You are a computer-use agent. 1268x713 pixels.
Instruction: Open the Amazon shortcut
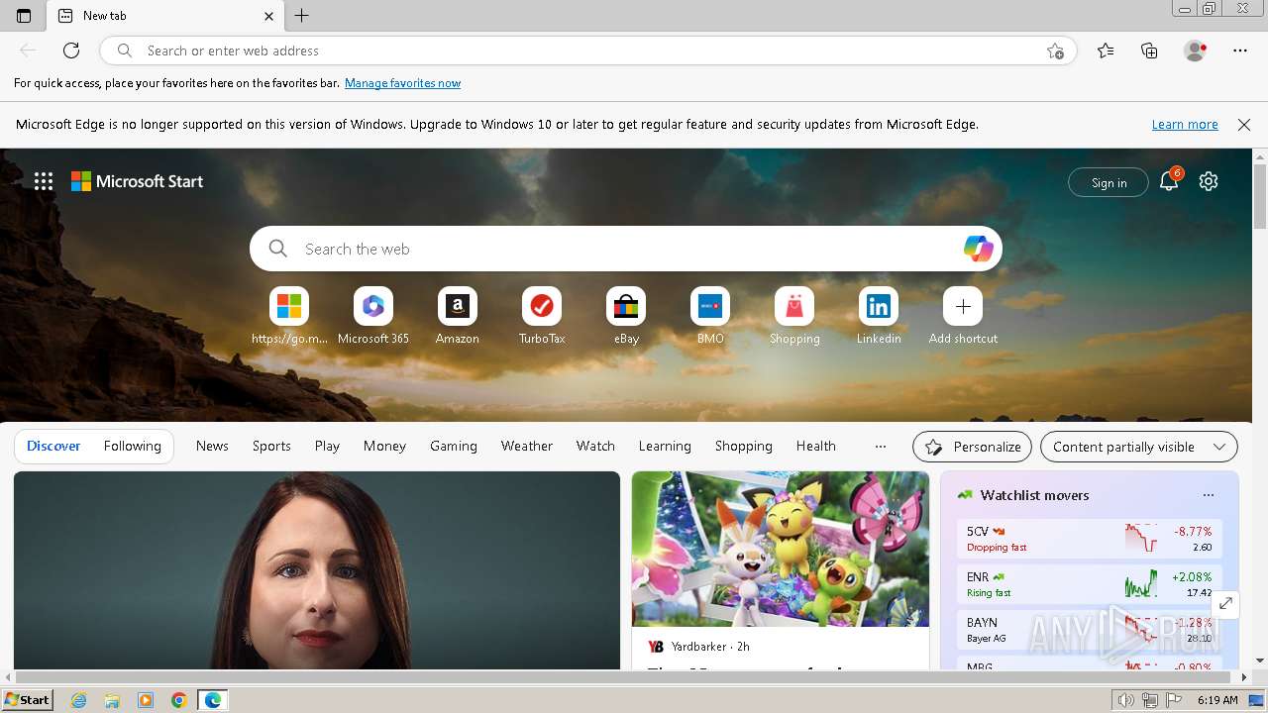tap(458, 317)
